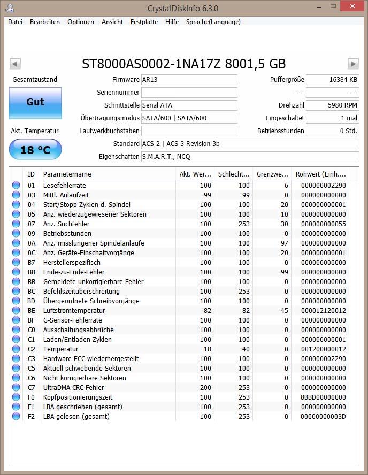Screen dimensions: 368x475
Task: Click raw value 00000000003D
Action: coord(323,417)
